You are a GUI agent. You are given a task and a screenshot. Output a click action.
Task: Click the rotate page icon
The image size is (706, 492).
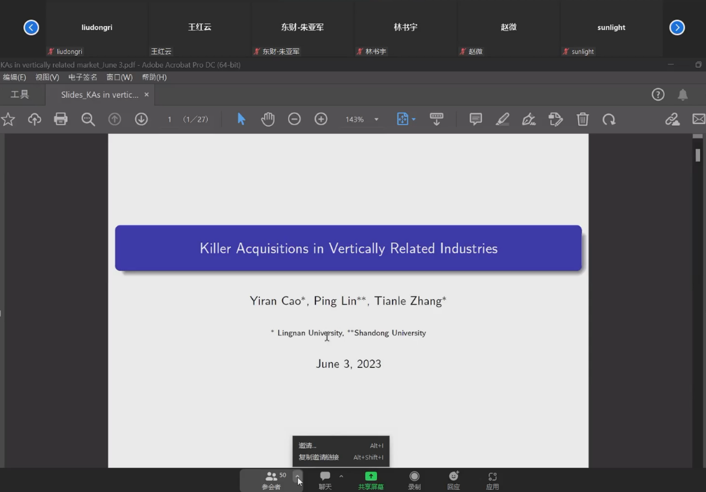(609, 119)
